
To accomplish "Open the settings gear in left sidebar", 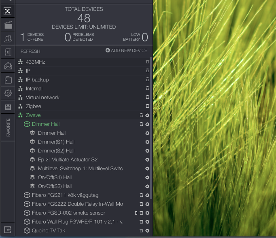I will point(8,93).
